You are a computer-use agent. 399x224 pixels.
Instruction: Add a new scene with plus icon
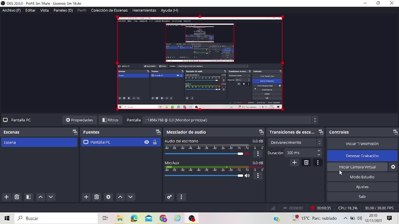pyautogui.click(x=6, y=197)
